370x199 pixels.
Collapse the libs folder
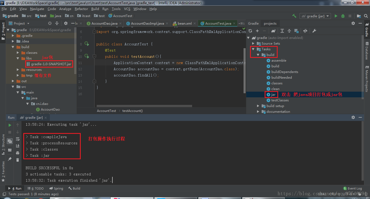[x=18, y=58]
